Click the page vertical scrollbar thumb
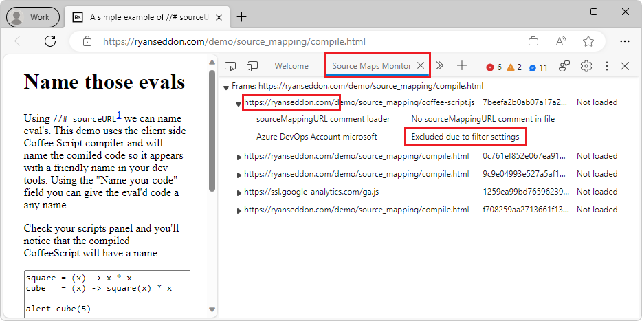This screenshot has height=321, width=642. [x=212, y=131]
